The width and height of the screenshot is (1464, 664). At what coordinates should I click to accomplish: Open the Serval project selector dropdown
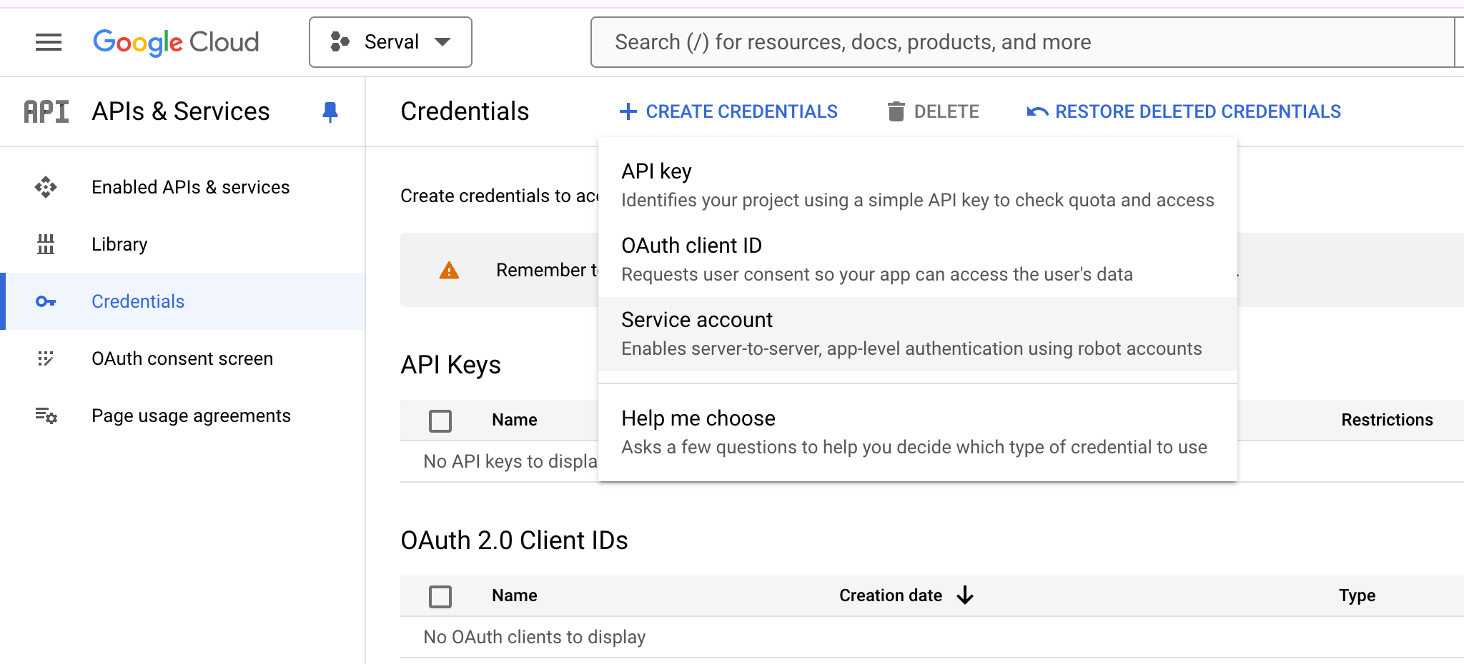pos(390,42)
